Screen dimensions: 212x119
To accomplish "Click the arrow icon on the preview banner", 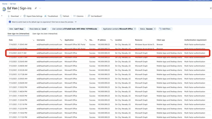I will coord(76,22).
